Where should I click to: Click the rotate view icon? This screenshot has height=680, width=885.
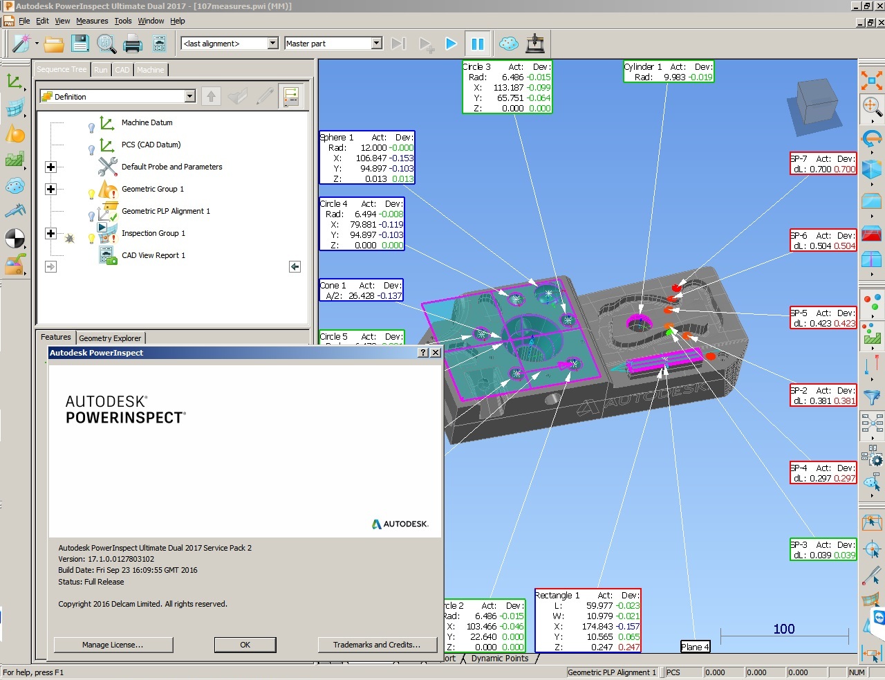pos(871,140)
